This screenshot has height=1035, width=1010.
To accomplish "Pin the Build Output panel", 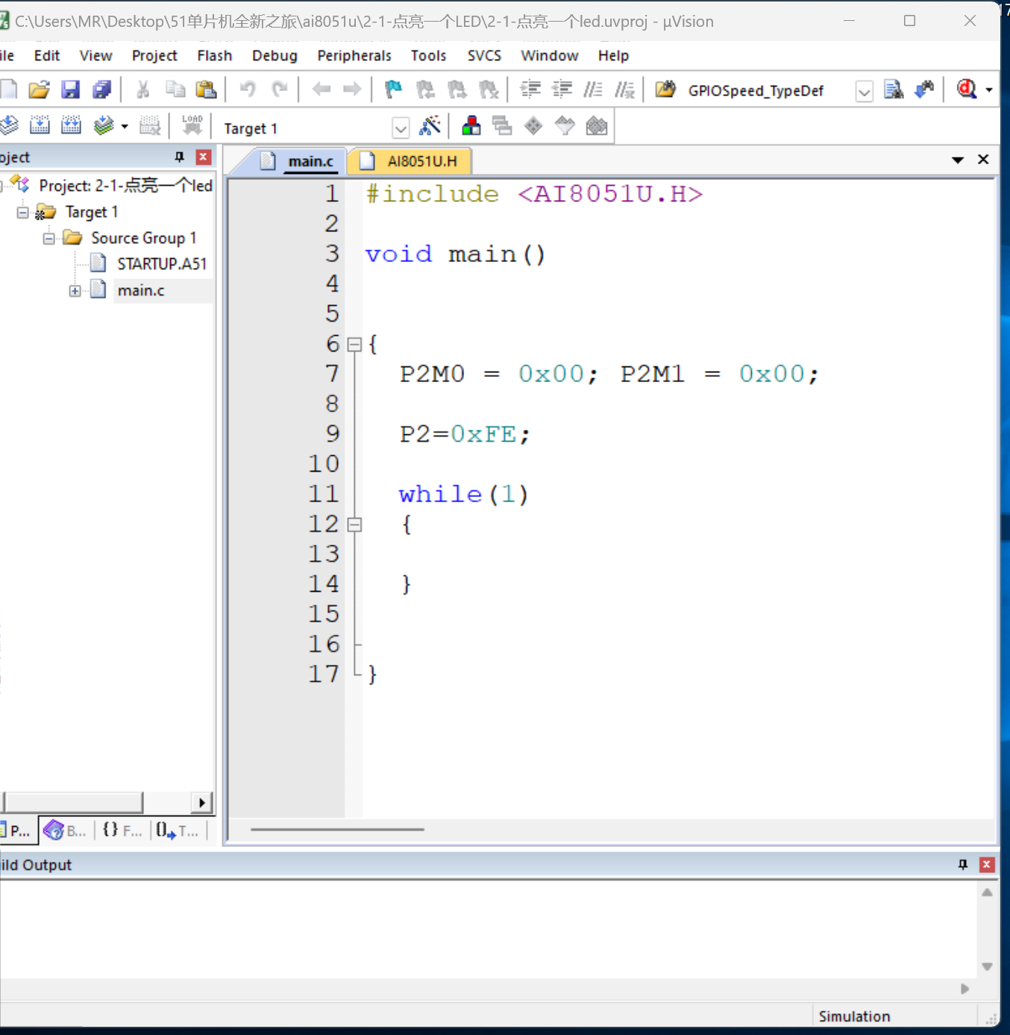I will [x=963, y=864].
